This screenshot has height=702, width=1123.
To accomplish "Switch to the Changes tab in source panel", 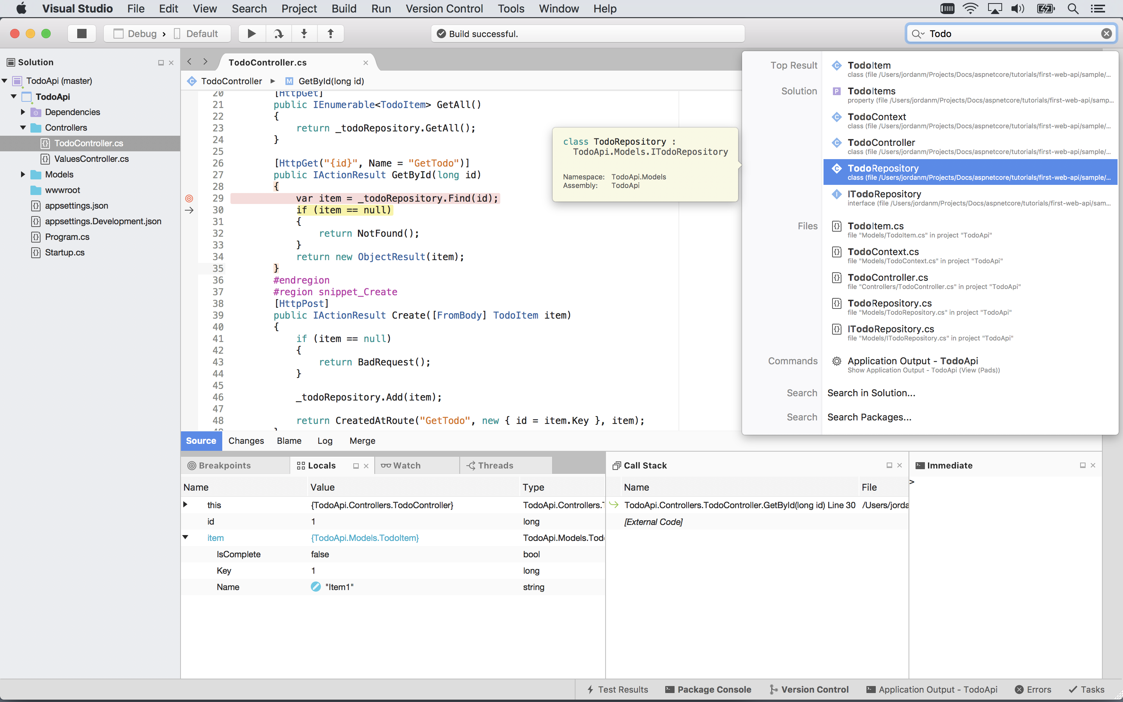I will pos(246,441).
